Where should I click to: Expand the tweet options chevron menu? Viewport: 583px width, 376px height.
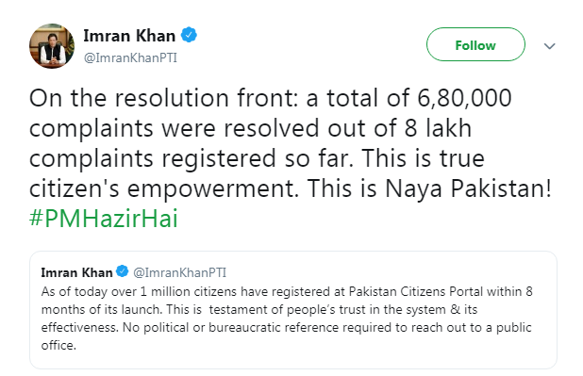coord(549,46)
